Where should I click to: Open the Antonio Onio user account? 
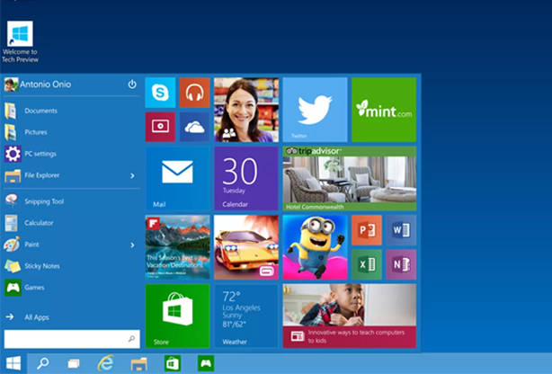pos(38,85)
